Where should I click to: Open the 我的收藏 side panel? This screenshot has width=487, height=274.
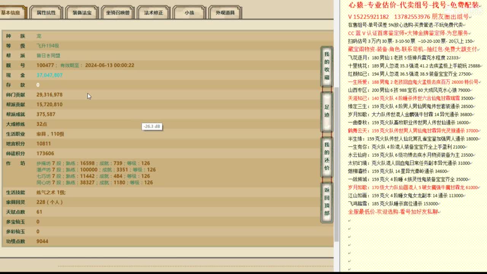[326, 65]
